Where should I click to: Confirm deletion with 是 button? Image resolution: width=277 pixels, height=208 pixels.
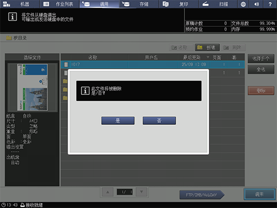(118, 121)
